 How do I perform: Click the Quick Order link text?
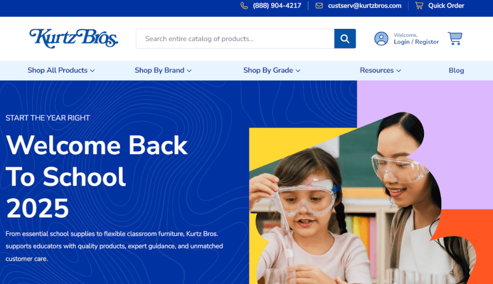click(446, 6)
